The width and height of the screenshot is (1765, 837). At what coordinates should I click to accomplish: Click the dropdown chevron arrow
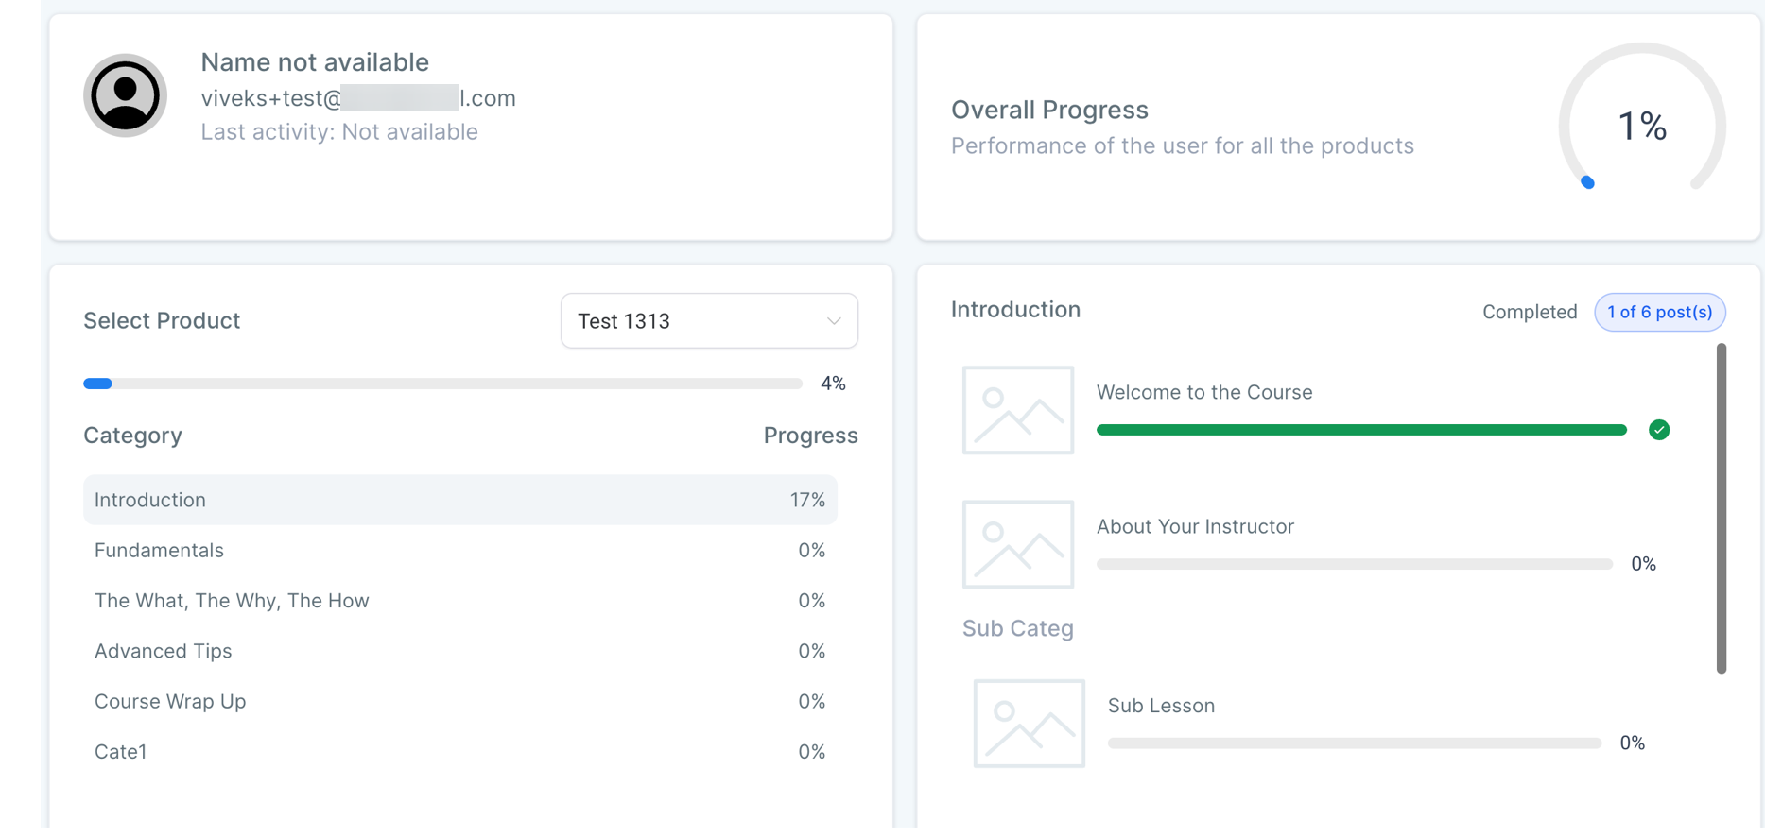833,321
